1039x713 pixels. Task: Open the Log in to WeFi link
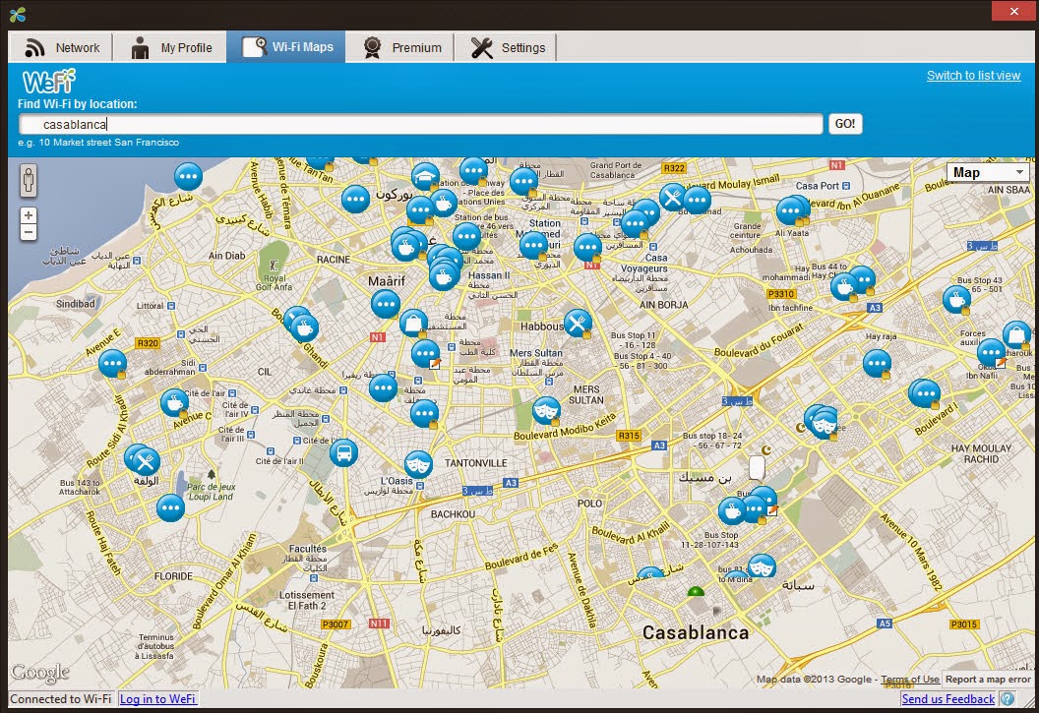pos(158,699)
